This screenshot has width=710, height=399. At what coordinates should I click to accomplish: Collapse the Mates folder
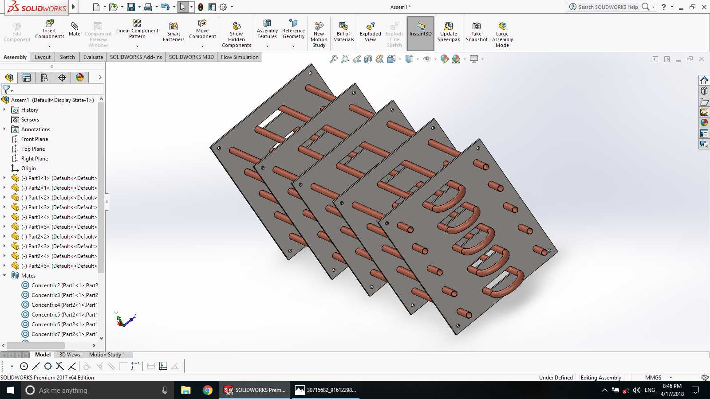click(4, 275)
